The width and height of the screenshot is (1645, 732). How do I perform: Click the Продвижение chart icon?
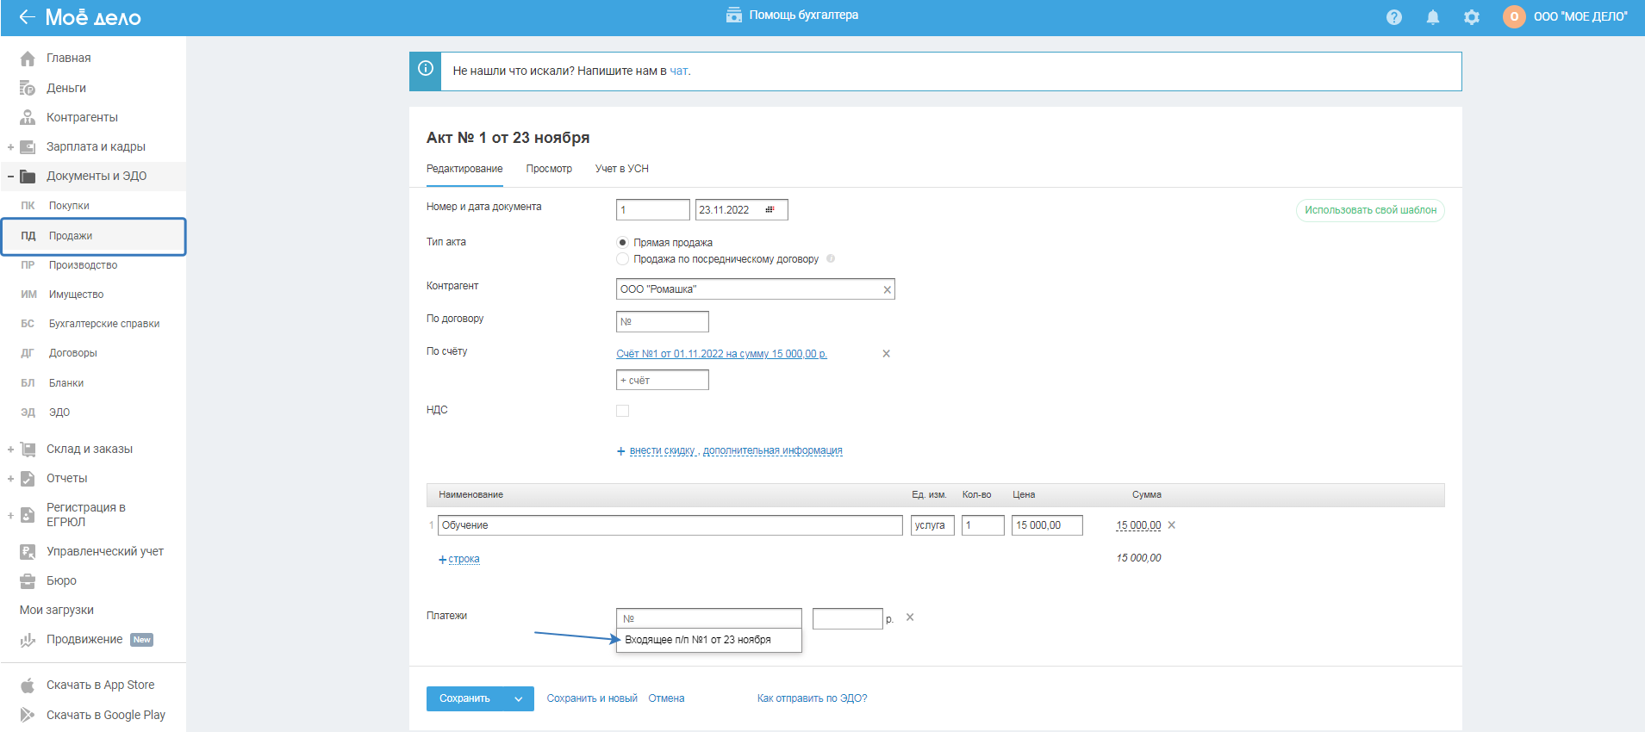[x=28, y=640]
